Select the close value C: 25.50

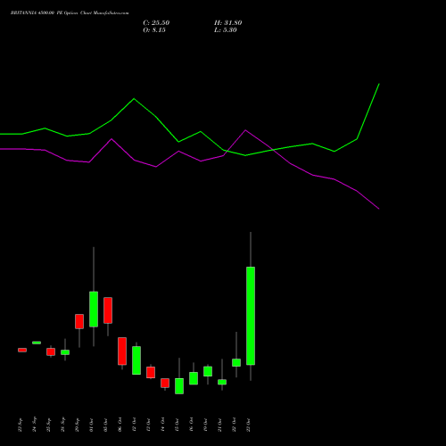coord(156,23)
